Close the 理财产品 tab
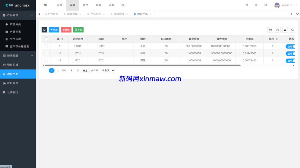The height and width of the screenshot is (168, 300). (150, 14)
